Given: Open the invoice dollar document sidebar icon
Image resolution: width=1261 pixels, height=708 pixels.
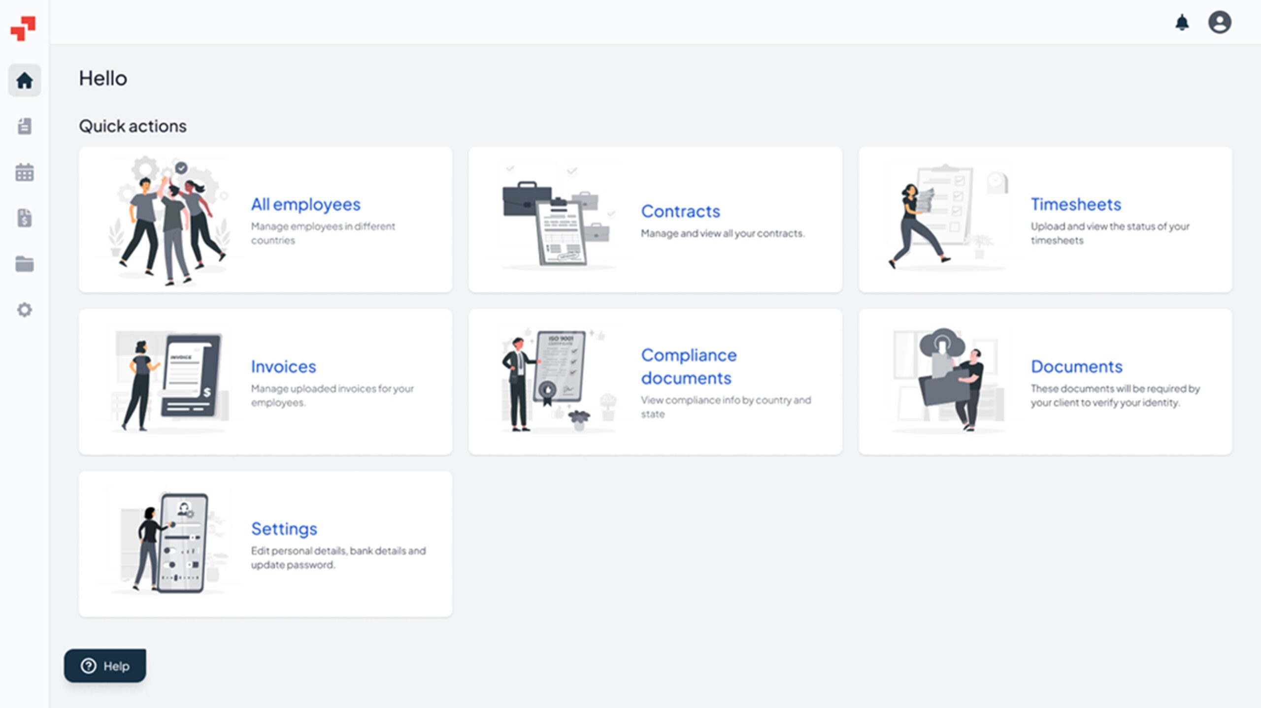Looking at the screenshot, I should tap(25, 218).
